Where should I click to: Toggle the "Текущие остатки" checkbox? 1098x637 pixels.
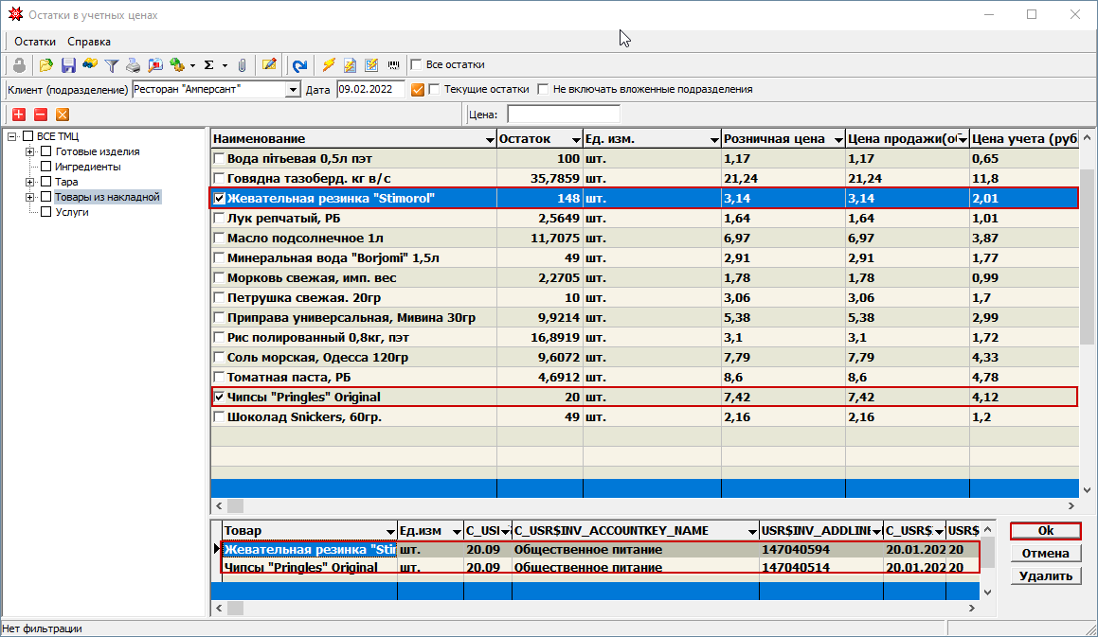(x=435, y=89)
